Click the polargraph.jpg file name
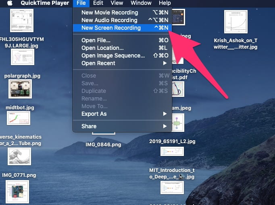This screenshot has height=205, width=275. [x=22, y=76]
